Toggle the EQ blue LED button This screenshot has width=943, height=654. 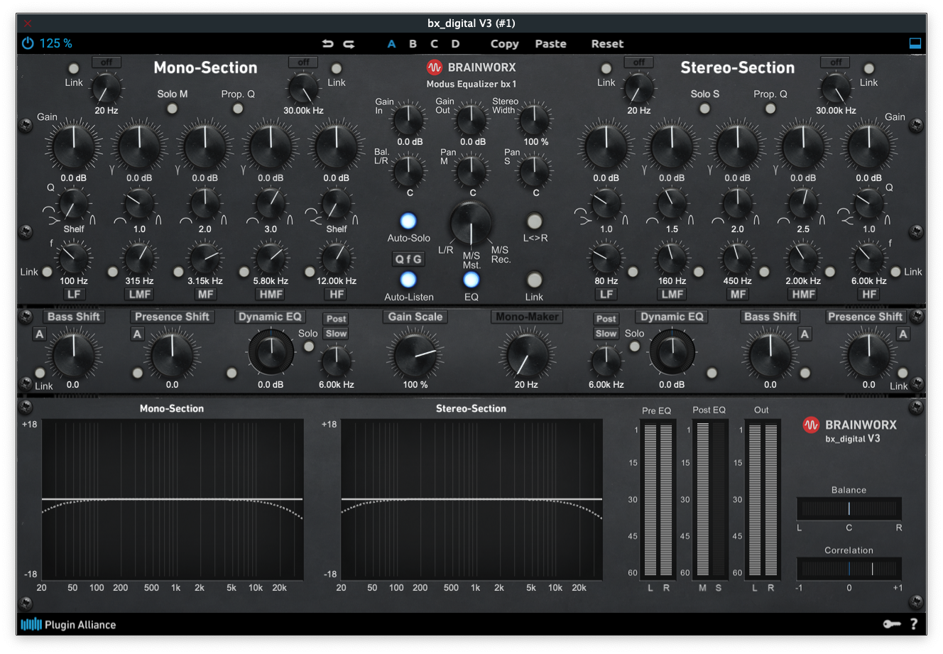(471, 280)
